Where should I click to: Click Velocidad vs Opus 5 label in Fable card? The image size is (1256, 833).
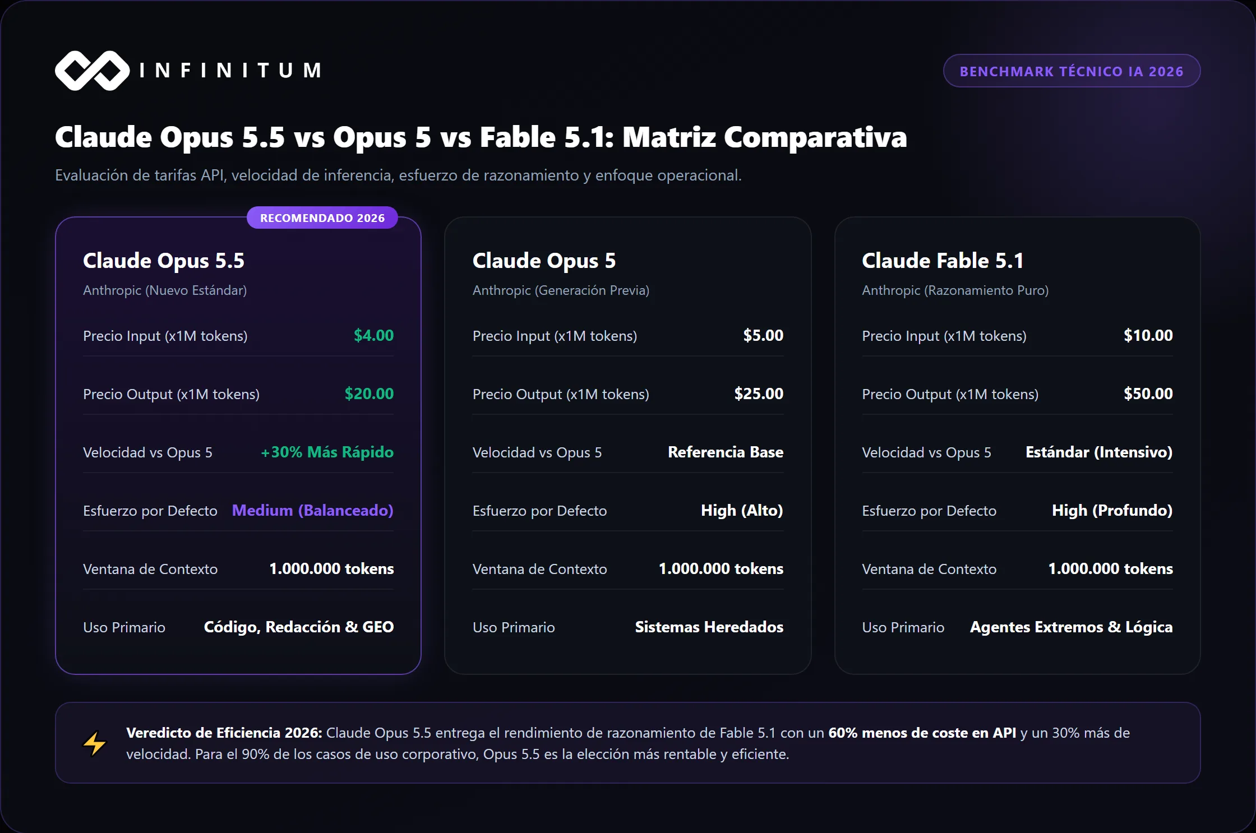(x=926, y=452)
